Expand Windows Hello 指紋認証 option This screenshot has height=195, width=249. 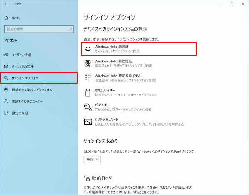click(139, 63)
